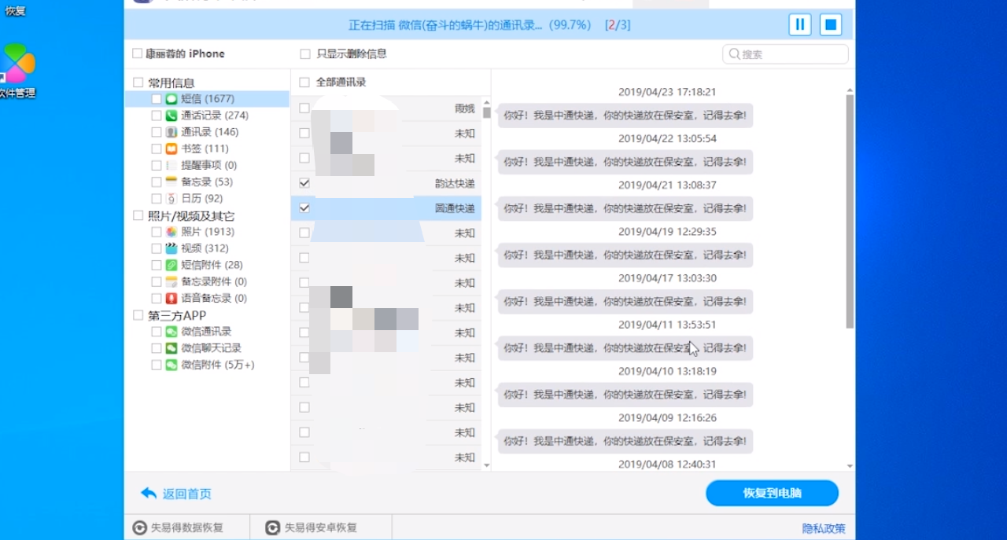The height and width of the screenshot is (540, 1007).
Task: Select the 微信聊天记录 WeChat chat icon
Action: pyautogui.click(x=172, y=348)
